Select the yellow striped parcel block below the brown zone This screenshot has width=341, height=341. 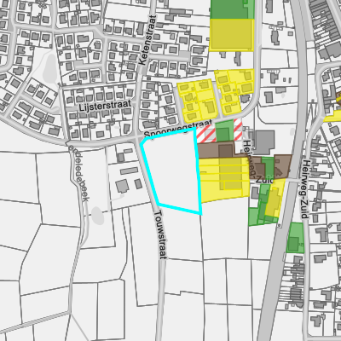click(224, 179)
